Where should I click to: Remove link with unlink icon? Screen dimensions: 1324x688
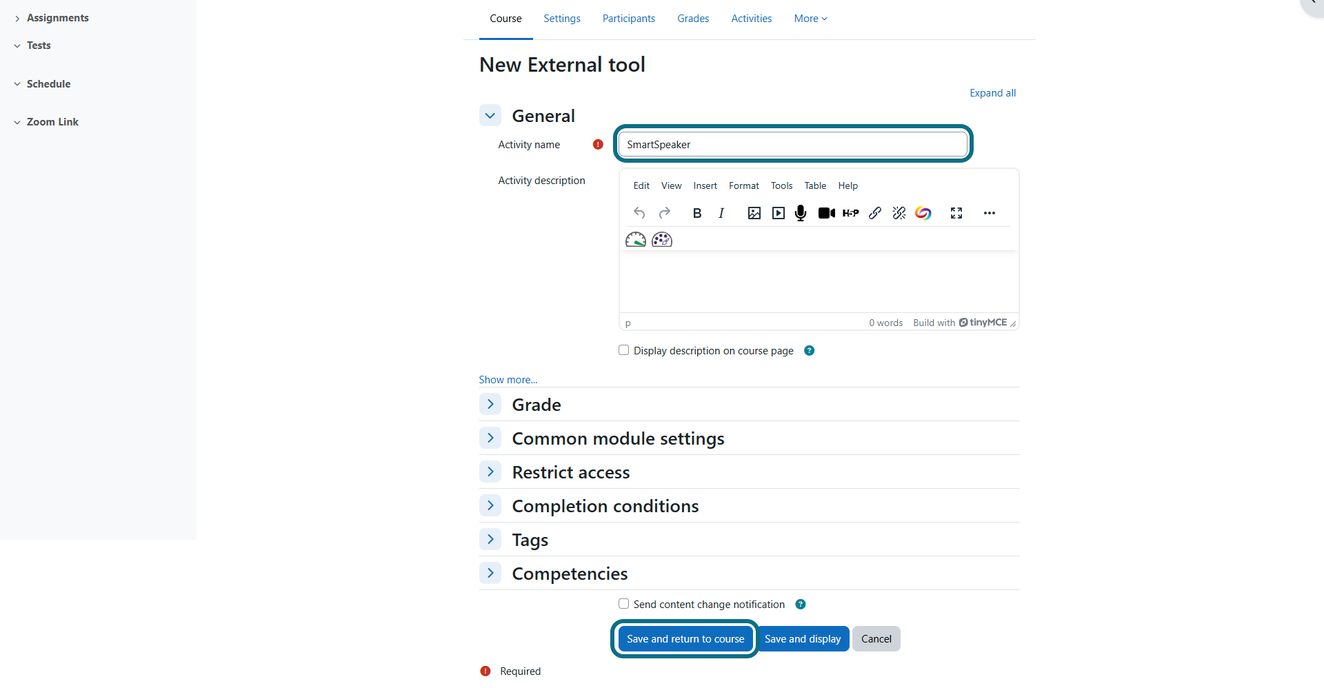pyautogui.click(x=899, y=213)
